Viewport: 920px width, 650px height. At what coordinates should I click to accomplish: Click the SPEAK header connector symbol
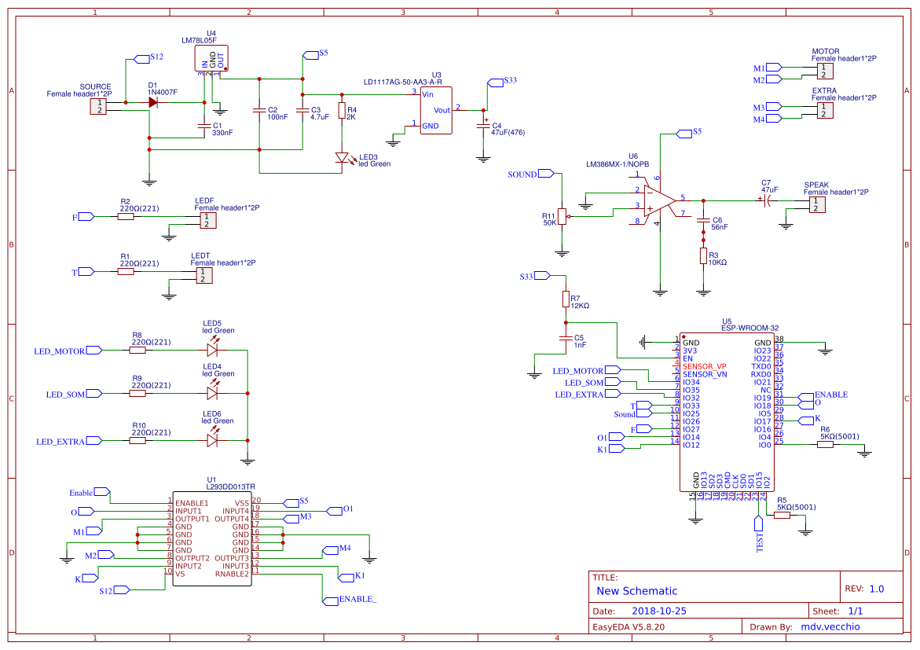click(817, 205)
